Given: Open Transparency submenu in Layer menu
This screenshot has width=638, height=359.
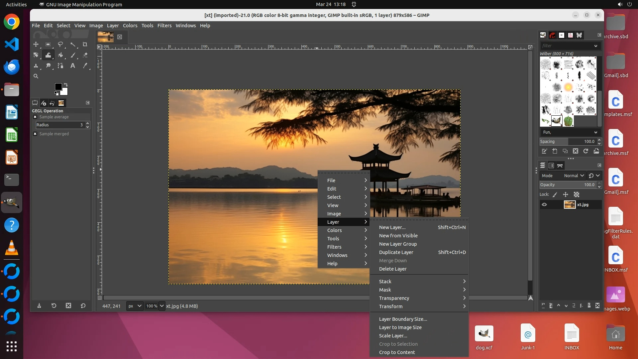Looking at the screenshot, I should (394, 298).
